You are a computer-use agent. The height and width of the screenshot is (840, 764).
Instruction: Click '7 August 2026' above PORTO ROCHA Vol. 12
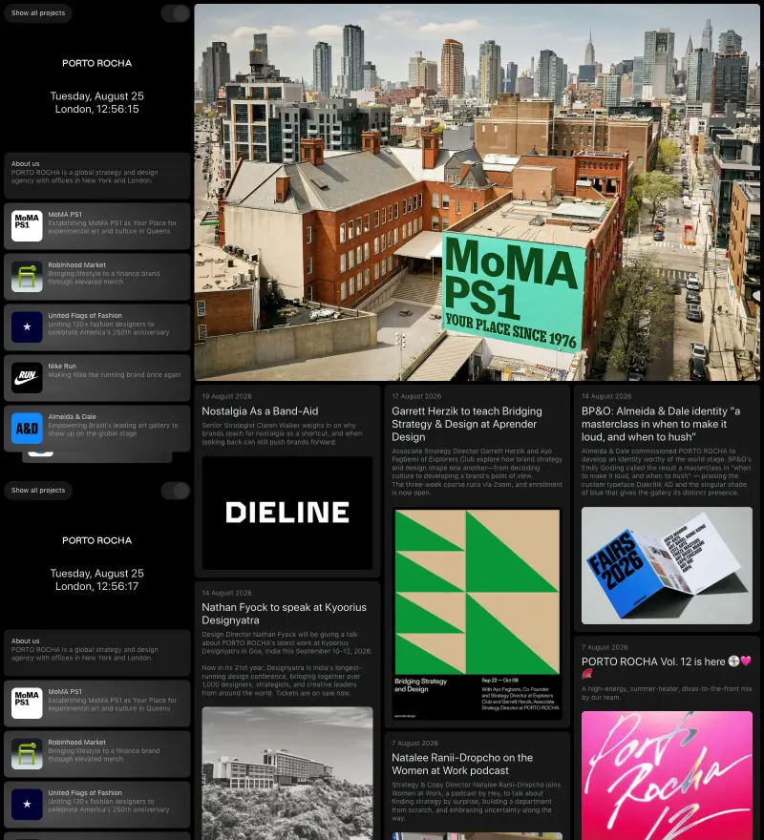605,647
